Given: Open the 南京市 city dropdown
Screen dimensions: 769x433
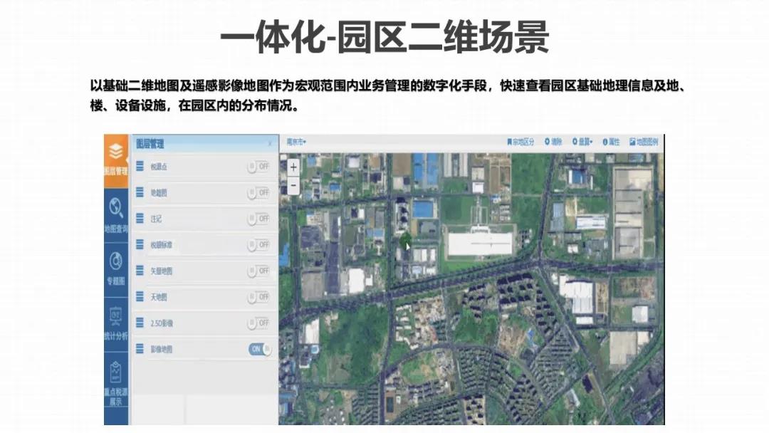Looking at the screenshot, I should tap(296, 142).
